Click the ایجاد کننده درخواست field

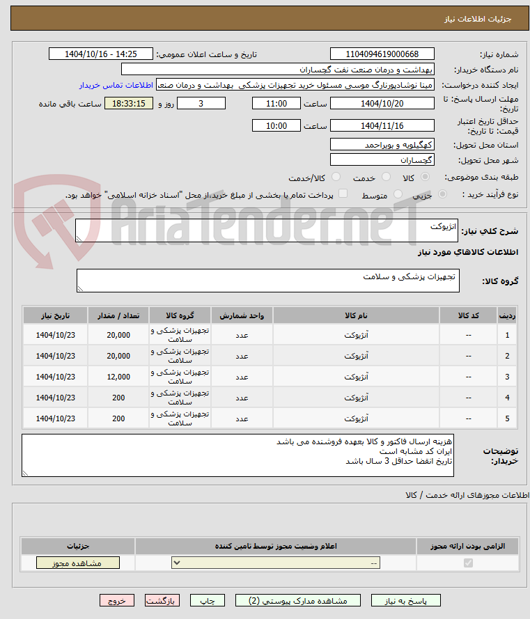click(x=295, y=85)
